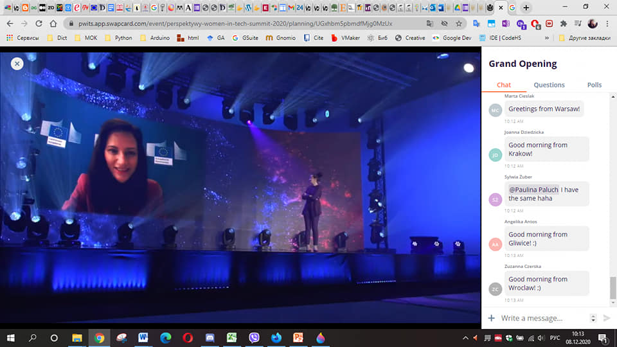Reload the page in the browser
The width and height of the screenshot is (617, 347).
[39, 23]
